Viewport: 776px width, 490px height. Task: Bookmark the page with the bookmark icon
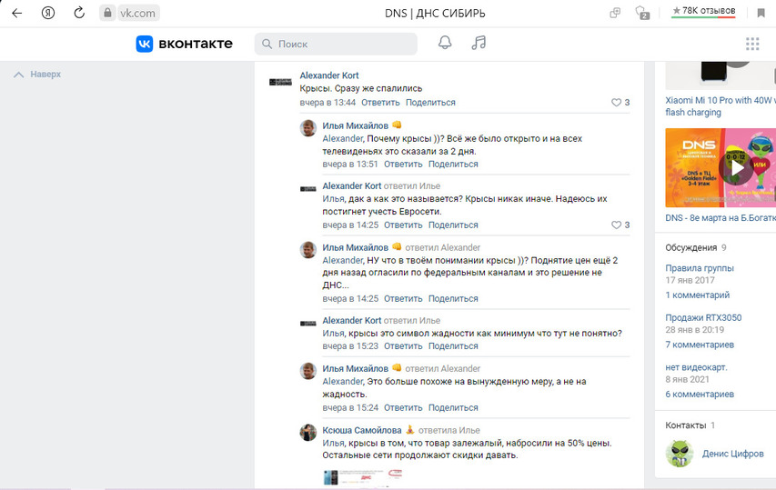761,13
